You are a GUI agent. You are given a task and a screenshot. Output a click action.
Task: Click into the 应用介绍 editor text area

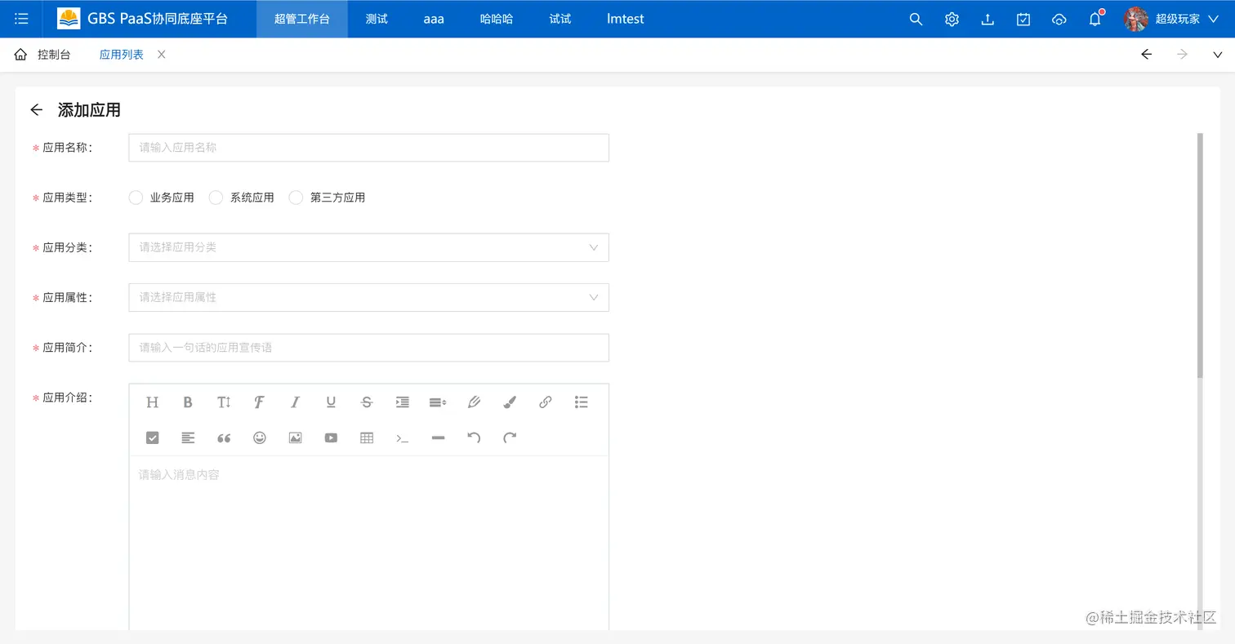click(x=368, y=543)
